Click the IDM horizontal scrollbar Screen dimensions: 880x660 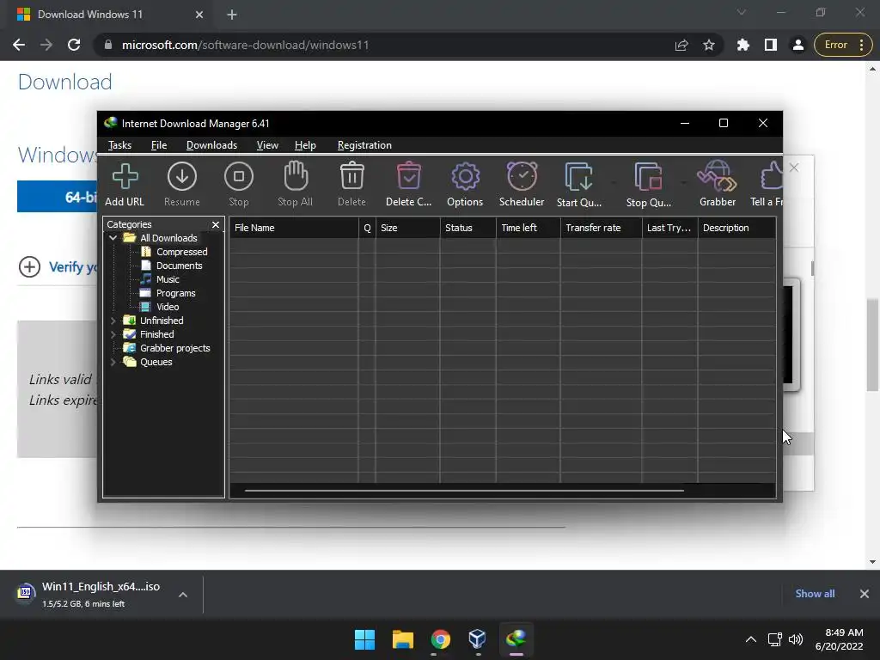pos(464,491)
